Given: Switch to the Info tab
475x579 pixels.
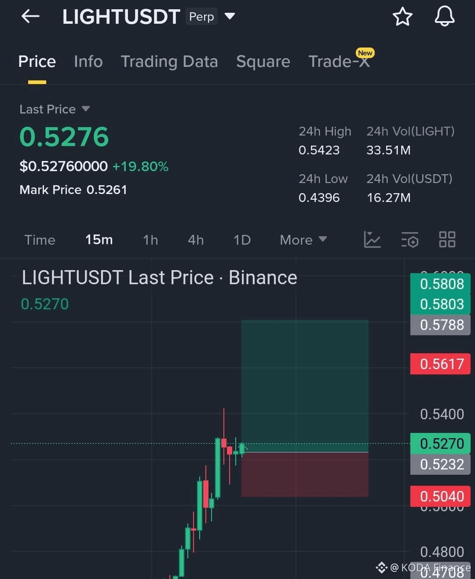Looking at the screenshot, I should click(x=88, y=62).
